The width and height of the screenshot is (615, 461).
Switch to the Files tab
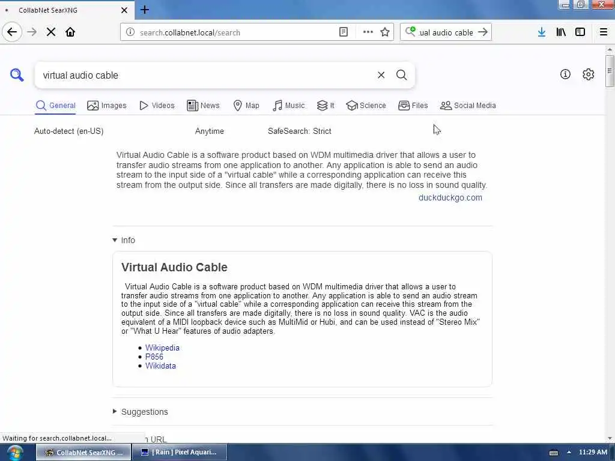413,106
